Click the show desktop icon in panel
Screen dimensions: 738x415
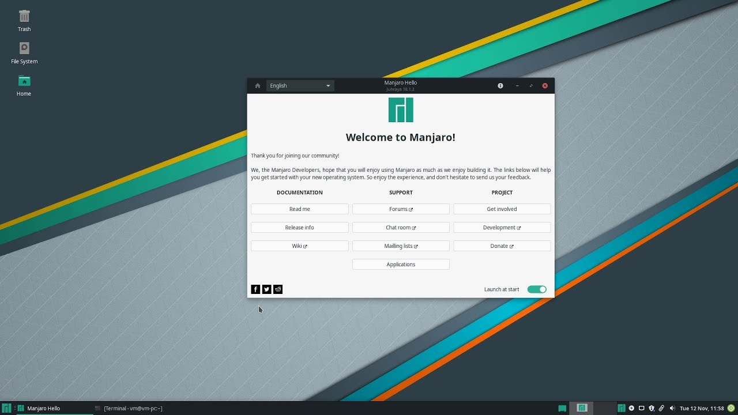point(562,408)
